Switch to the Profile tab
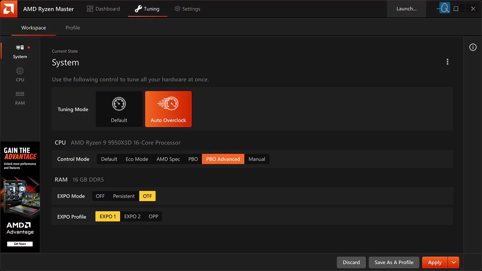 coord(73,28)
